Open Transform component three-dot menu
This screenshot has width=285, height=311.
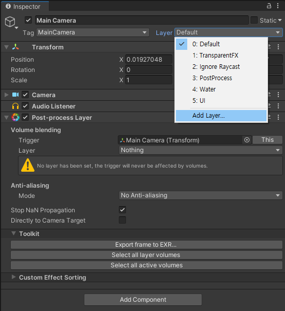click(x=278, y=47)
